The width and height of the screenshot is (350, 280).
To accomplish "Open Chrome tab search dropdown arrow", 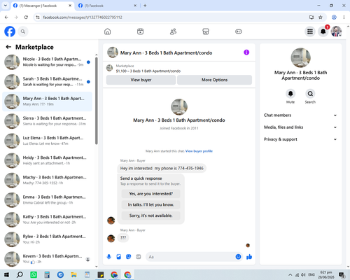I will tap(6, 6).
